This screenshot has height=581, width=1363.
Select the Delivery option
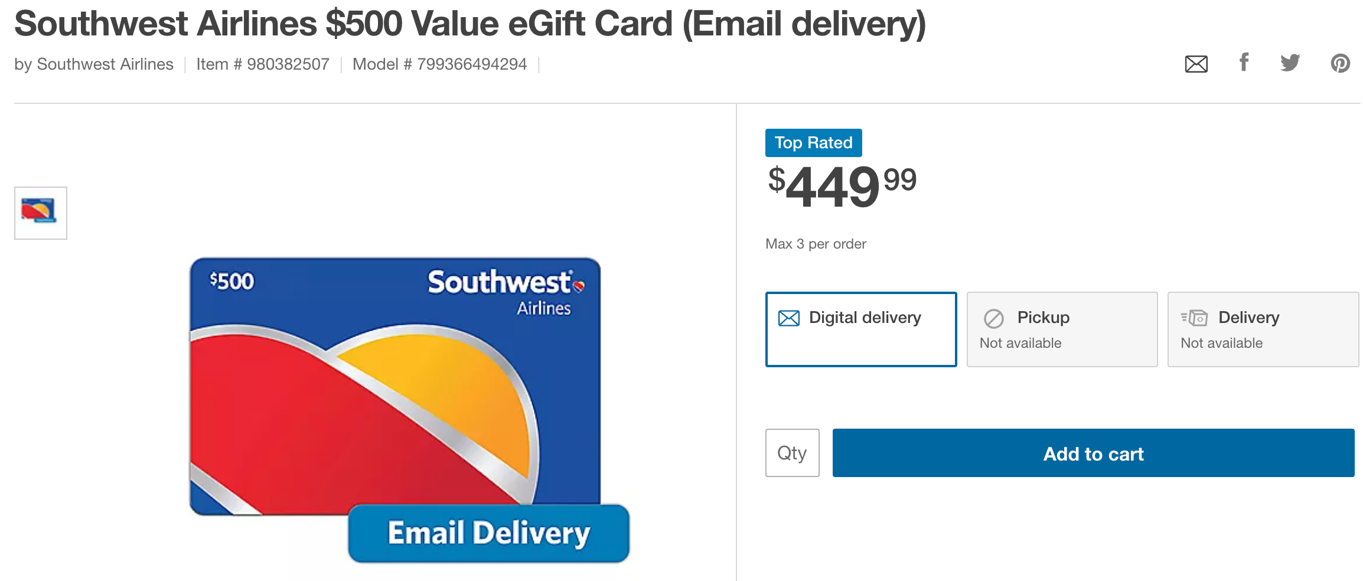[x=1263, y=329]
